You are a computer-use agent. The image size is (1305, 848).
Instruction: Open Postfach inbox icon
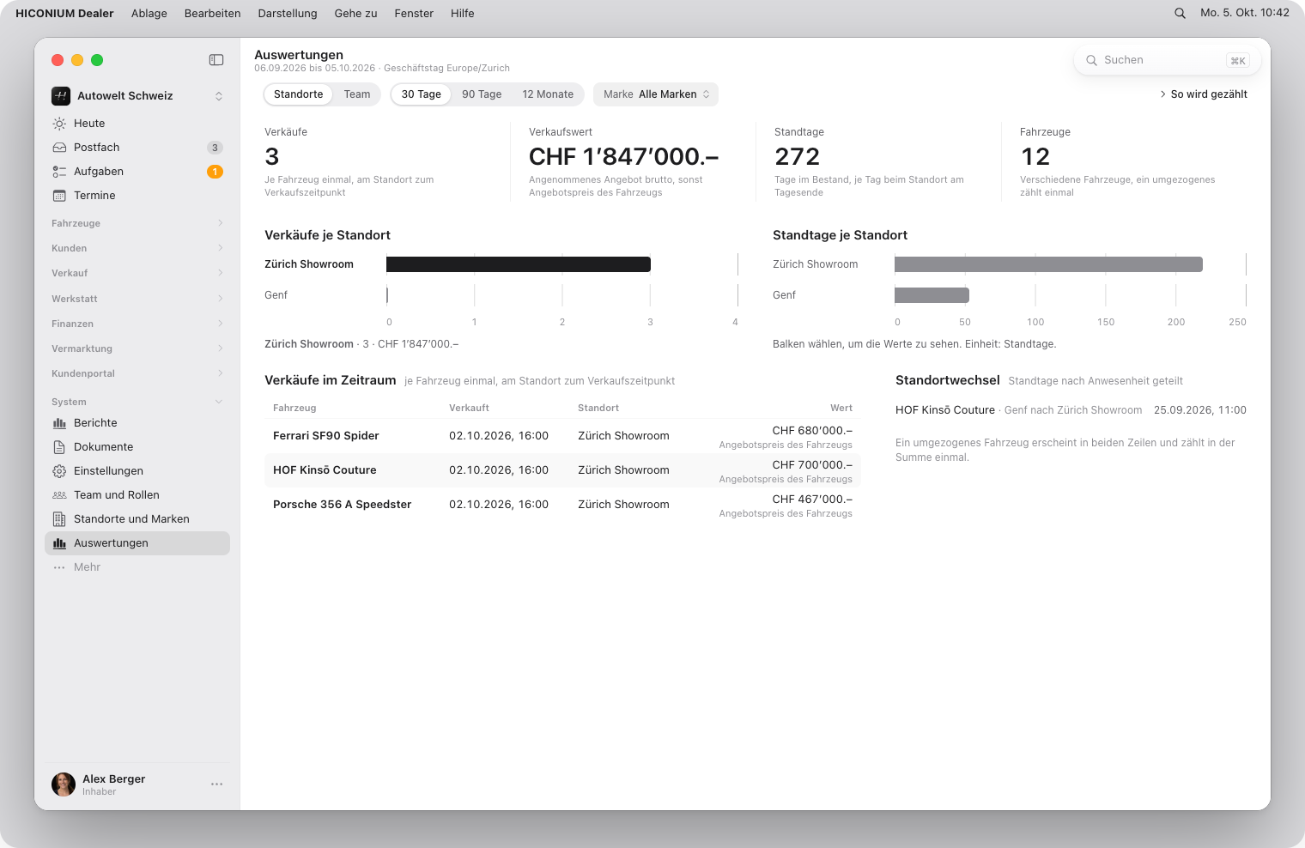click(59, 148)
